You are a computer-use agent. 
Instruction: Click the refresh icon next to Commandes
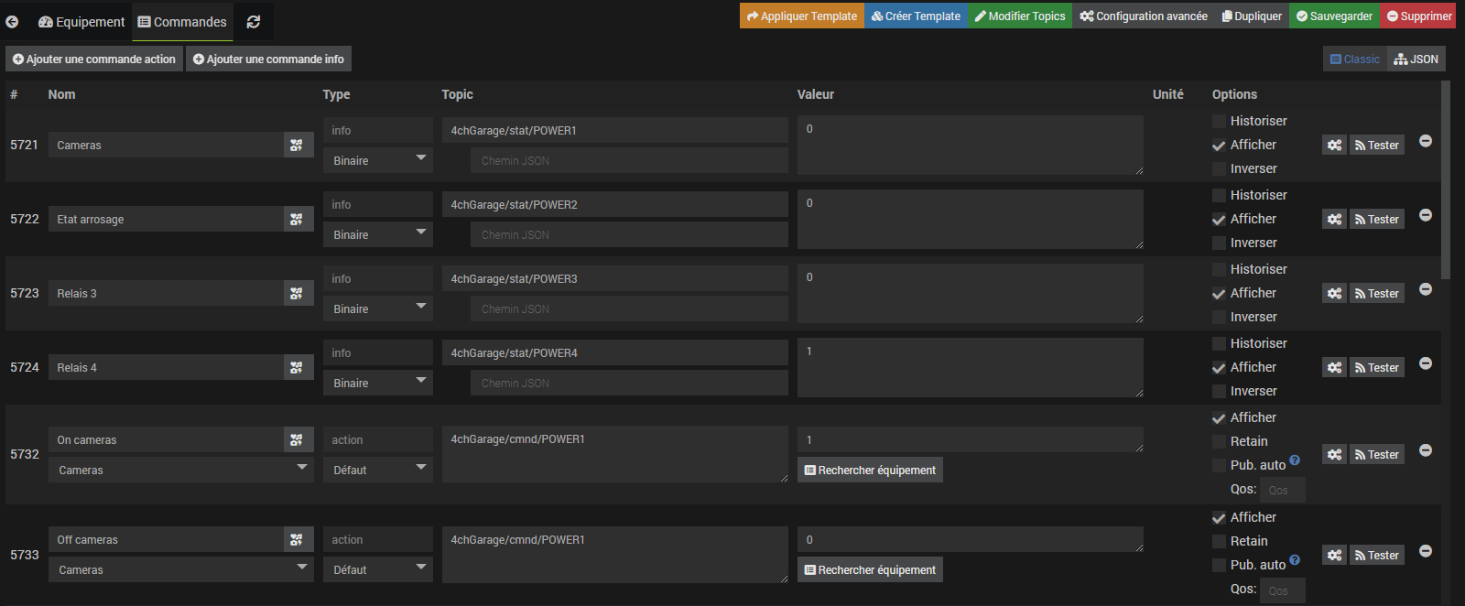click(x=254, y=22)
